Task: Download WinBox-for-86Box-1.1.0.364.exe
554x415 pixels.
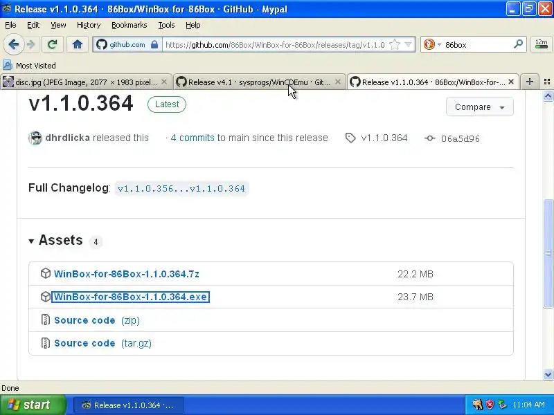Action: click(x=130, y=297)
